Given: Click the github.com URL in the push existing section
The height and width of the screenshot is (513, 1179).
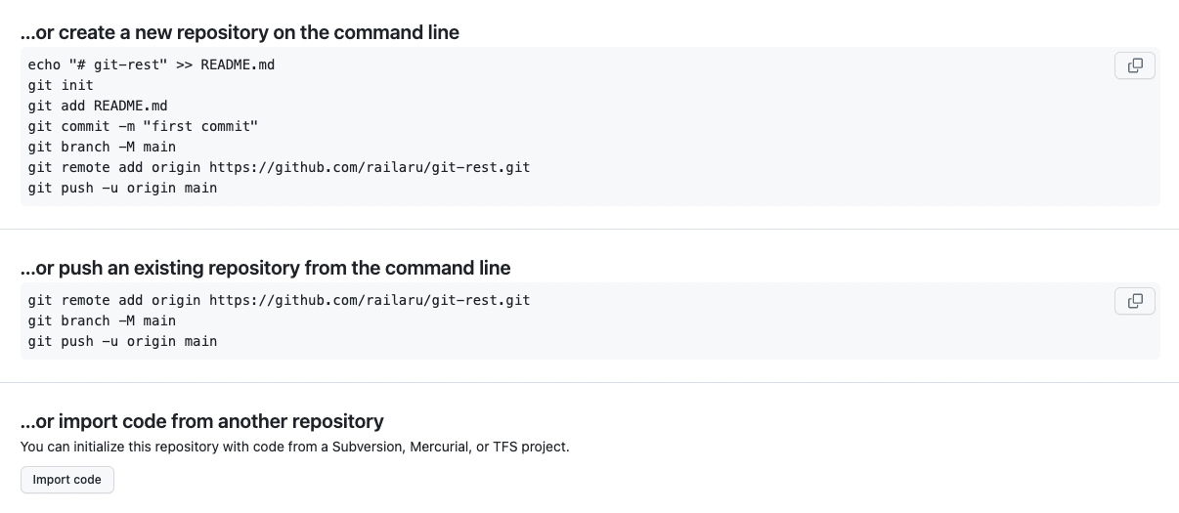Looking at the screenshot, I should (x=370, y=300).
